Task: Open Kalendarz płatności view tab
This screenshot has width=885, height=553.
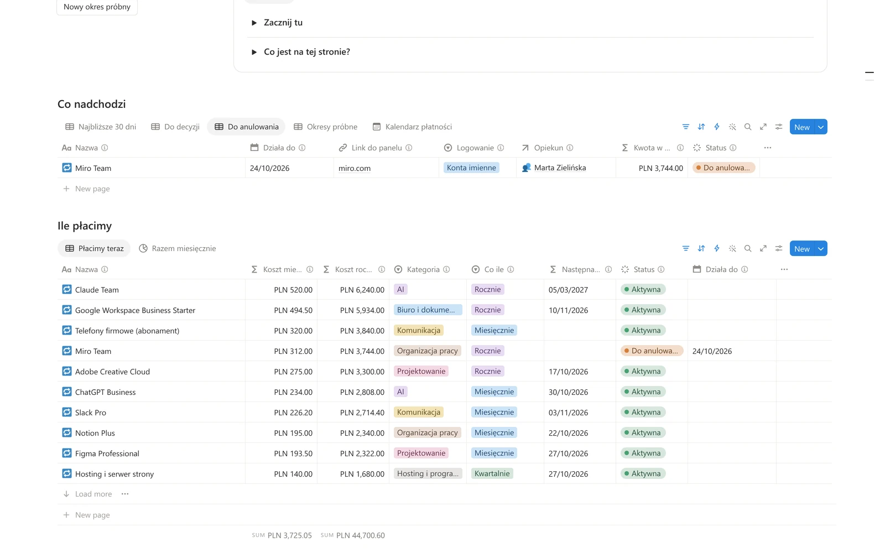Action: click(413, 127)
